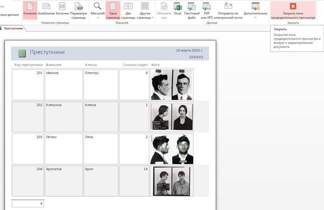Click nickname cell Плинтус
The height and width of the screenshot is (210, 324).
(x=101, y=85)
